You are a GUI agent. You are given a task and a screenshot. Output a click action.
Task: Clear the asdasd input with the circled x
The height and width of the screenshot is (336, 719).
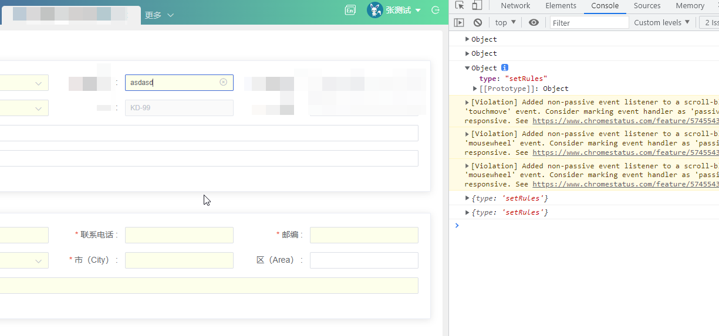pos(223,82)
